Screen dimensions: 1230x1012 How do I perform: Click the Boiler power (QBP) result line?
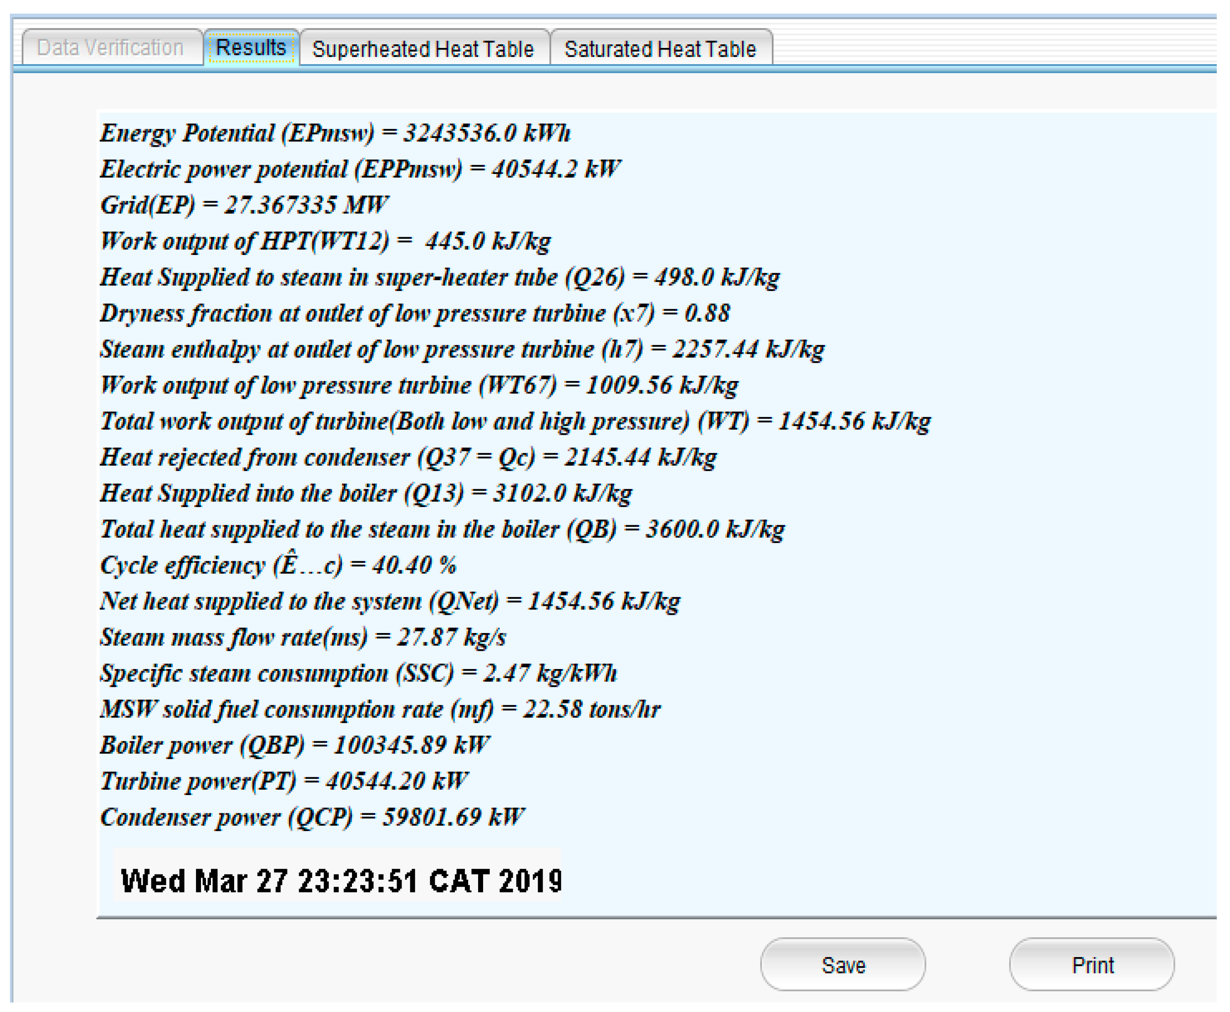pos(294,745)
